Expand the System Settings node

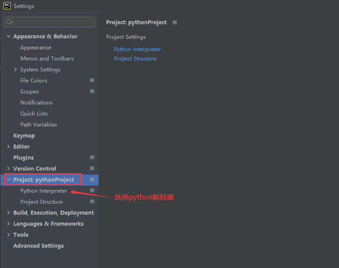(x=15, y=70)
